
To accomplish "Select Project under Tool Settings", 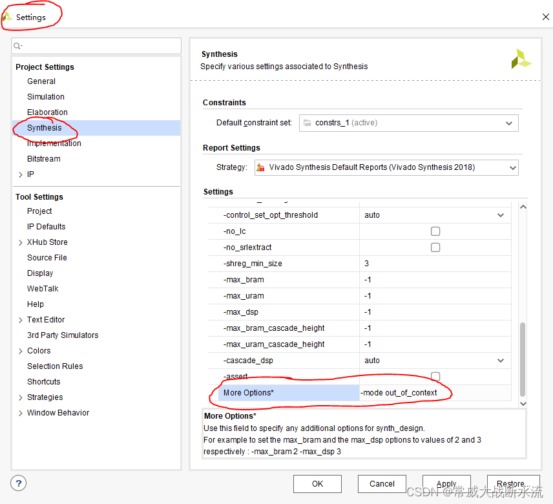I will 39,211.
